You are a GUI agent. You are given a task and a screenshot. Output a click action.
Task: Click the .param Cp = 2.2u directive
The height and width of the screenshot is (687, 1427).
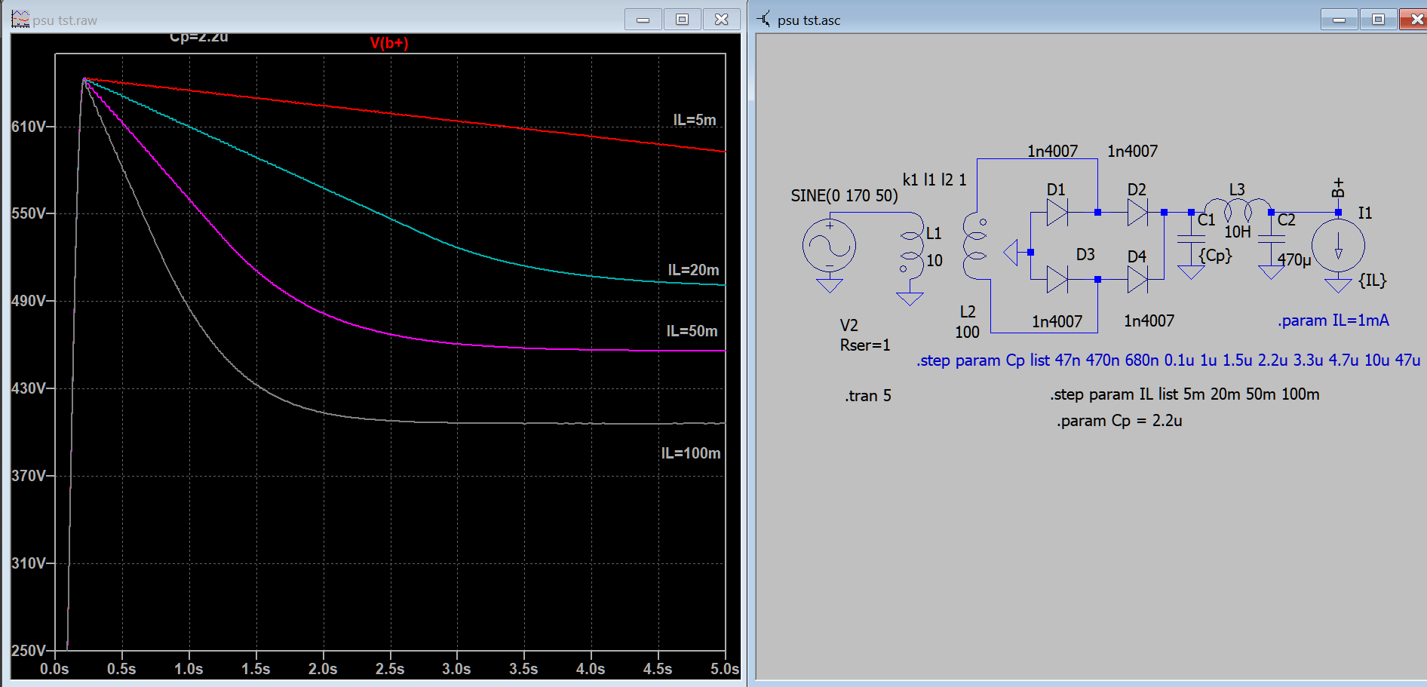[1119, 421]
